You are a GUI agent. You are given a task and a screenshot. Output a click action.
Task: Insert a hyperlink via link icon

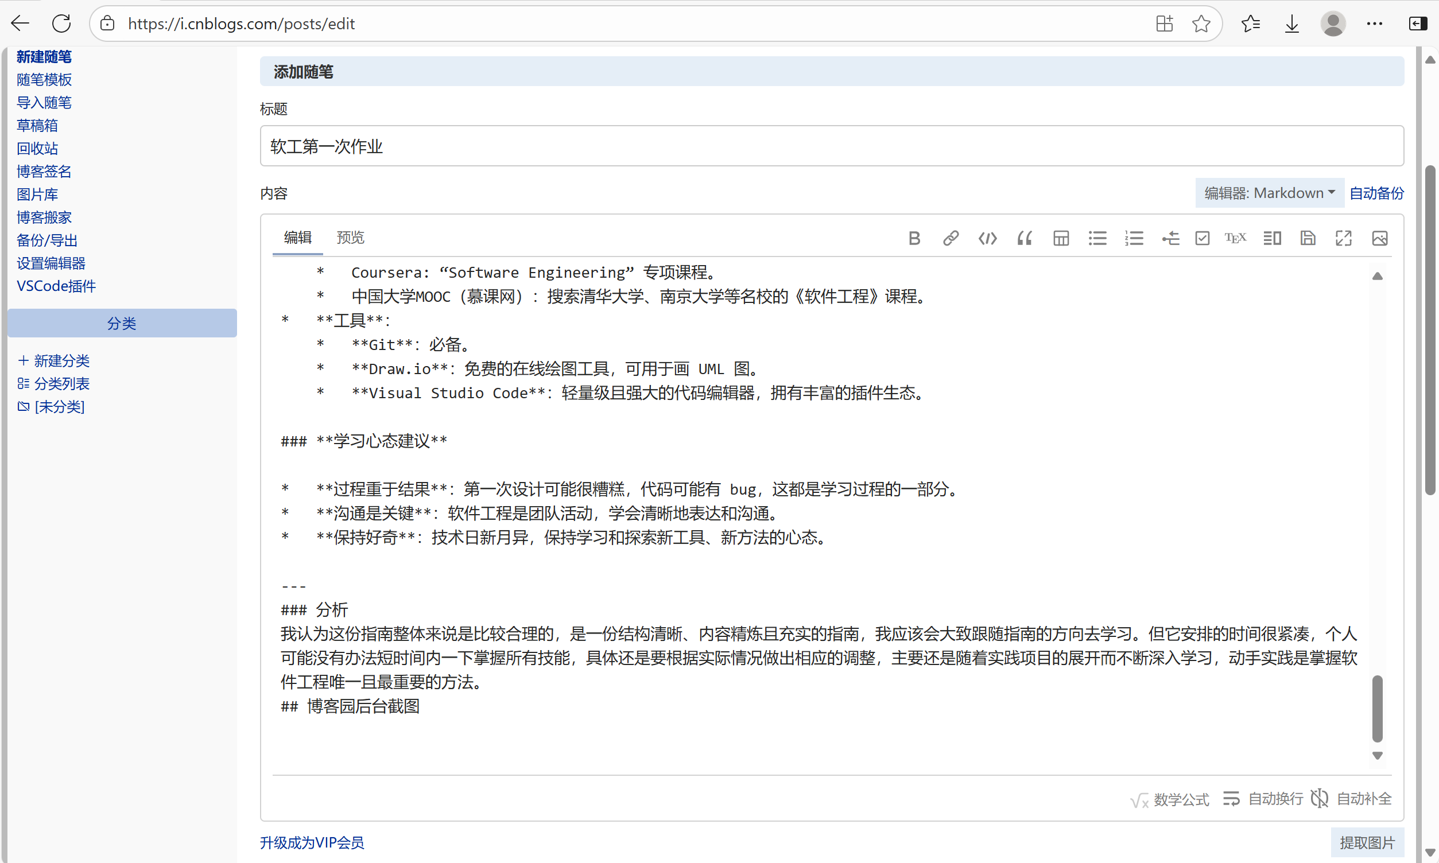(951, 238)
